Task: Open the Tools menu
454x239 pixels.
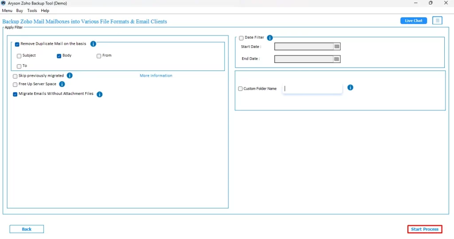Action: [32, 11]
